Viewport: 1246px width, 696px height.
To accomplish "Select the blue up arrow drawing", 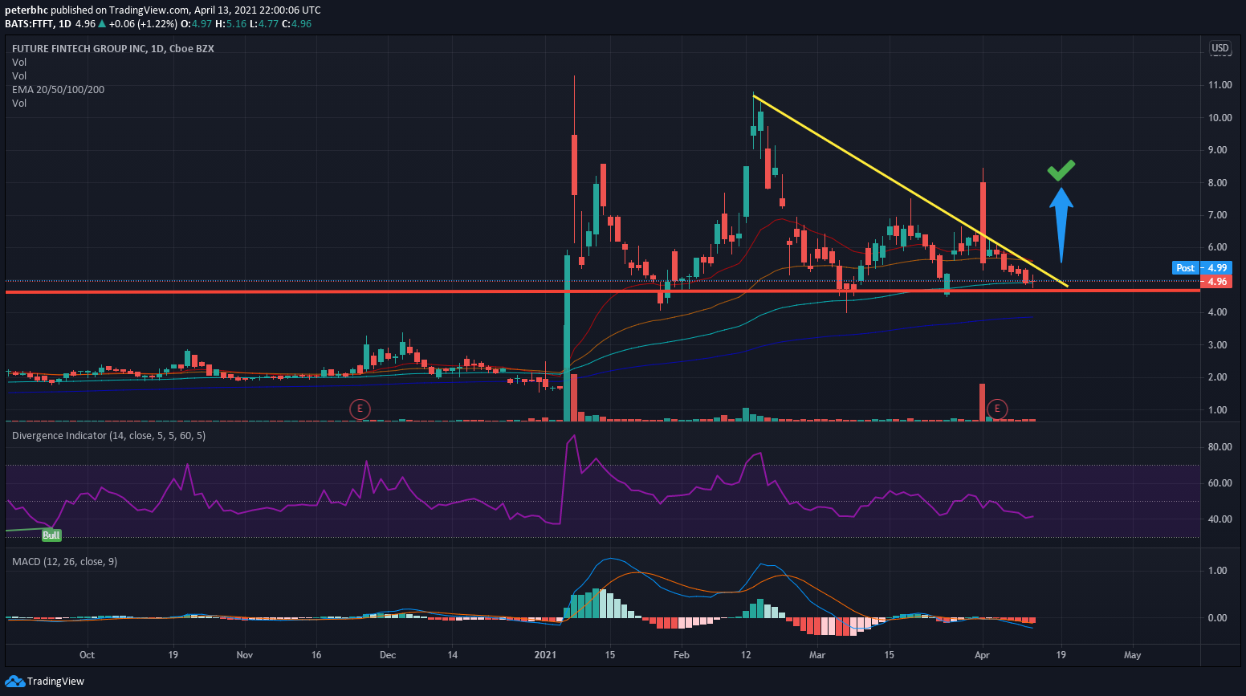I will tap(1061, 225).
